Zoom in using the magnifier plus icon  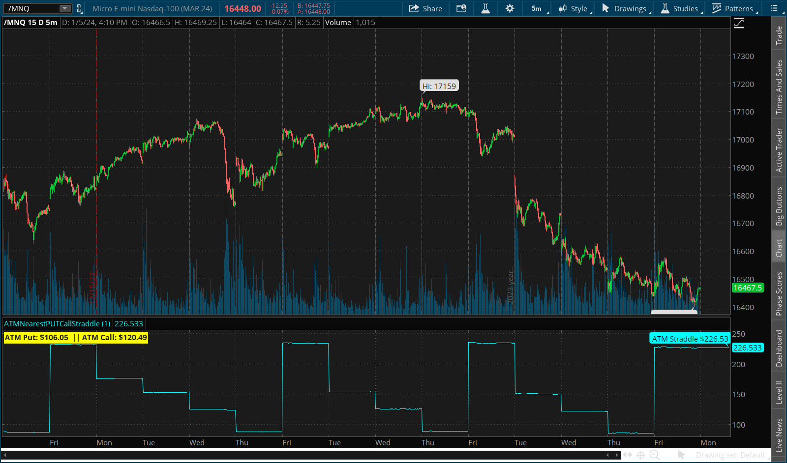(x=654, y=455)
